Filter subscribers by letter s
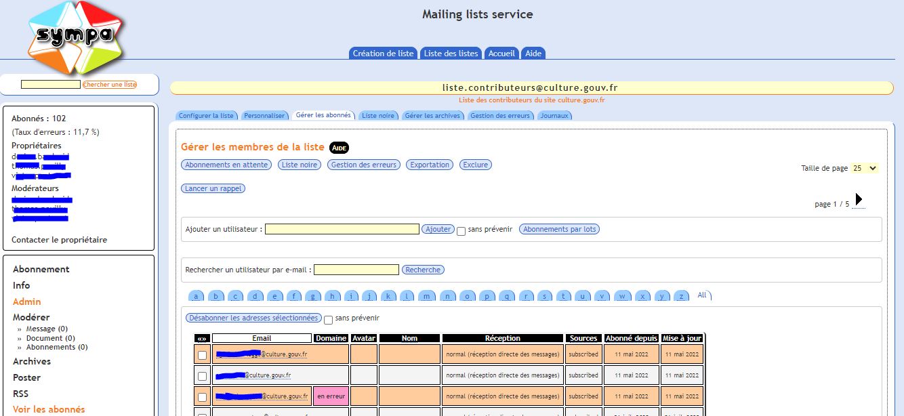 pos(546,296)
